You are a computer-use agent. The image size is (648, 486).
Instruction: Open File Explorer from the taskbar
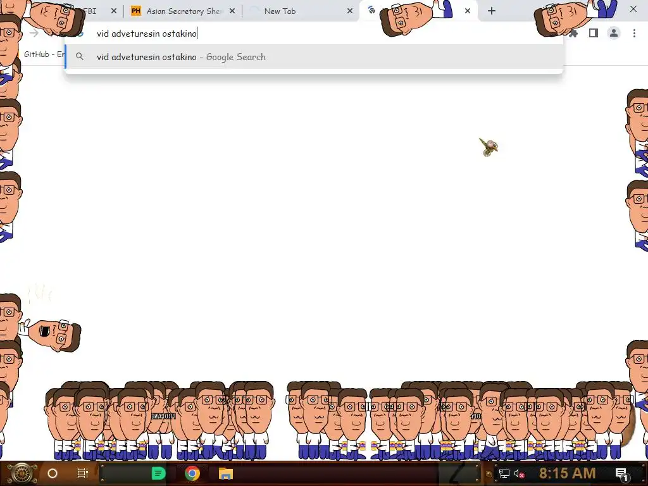226,473
